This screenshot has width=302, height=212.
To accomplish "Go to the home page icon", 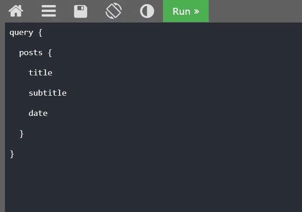I will pyautogui.click(x=16, y=11).
